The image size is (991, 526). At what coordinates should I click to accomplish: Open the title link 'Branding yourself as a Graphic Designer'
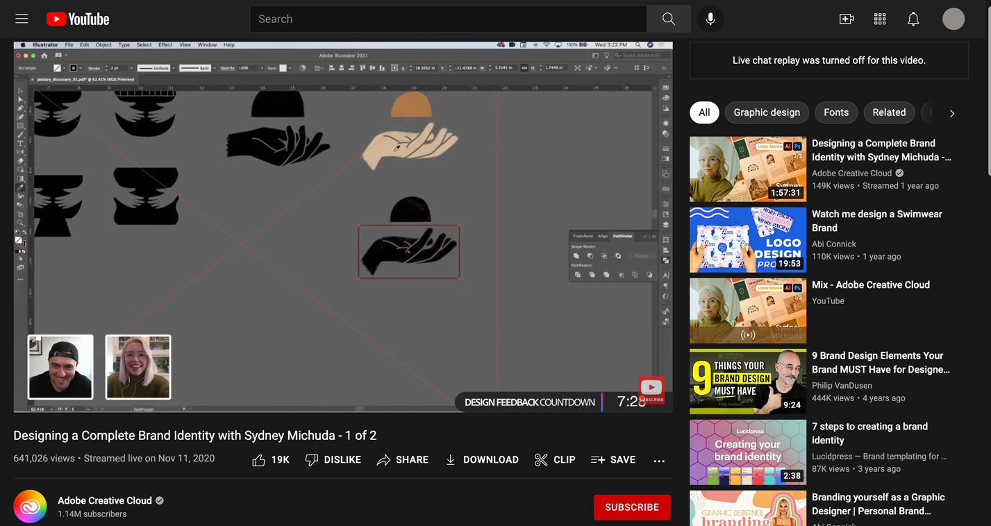(x=878, y=504)
